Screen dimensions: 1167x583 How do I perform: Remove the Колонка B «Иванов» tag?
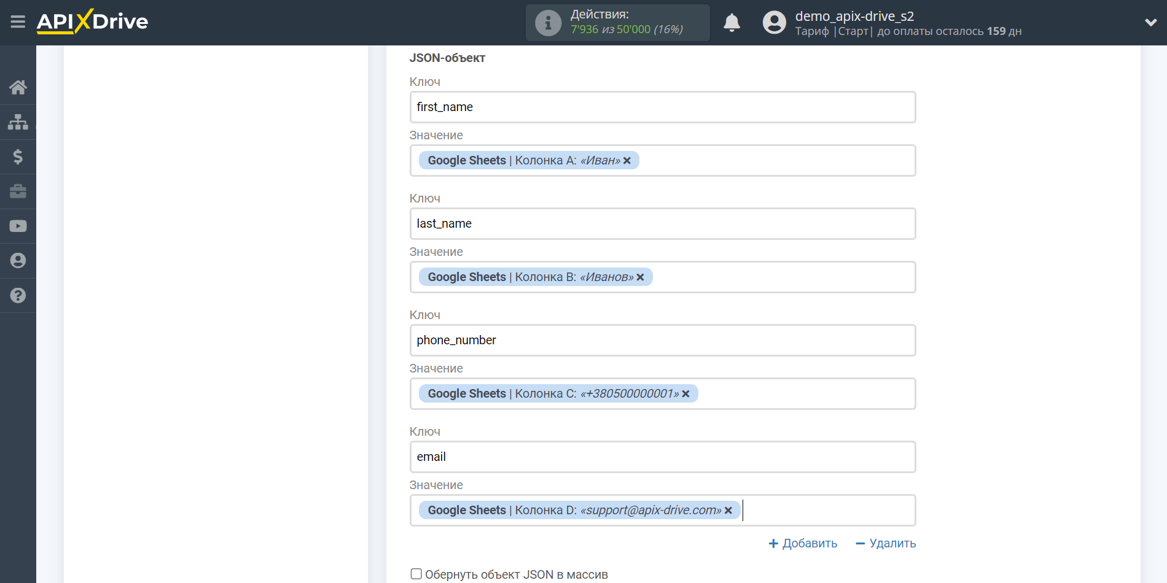coord(640,277)
